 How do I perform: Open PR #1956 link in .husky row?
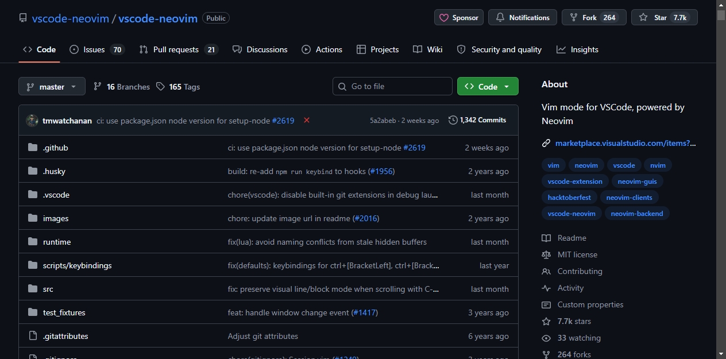click(381, 171)
